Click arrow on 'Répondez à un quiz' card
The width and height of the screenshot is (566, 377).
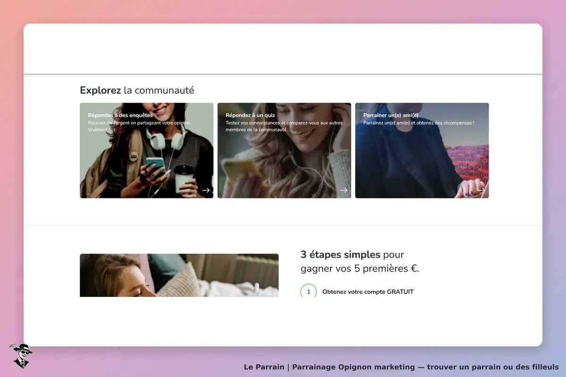coord(343,190)
